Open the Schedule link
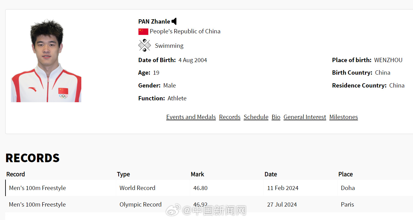The image size is (413, 220). tap(256, 117)
